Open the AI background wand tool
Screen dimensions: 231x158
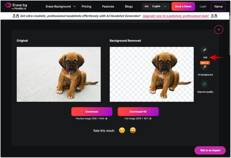point(205,67)
